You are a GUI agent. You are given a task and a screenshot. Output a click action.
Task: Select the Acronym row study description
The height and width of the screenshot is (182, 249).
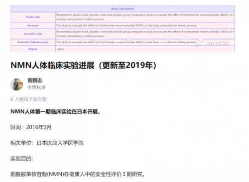tap(126, 25)
